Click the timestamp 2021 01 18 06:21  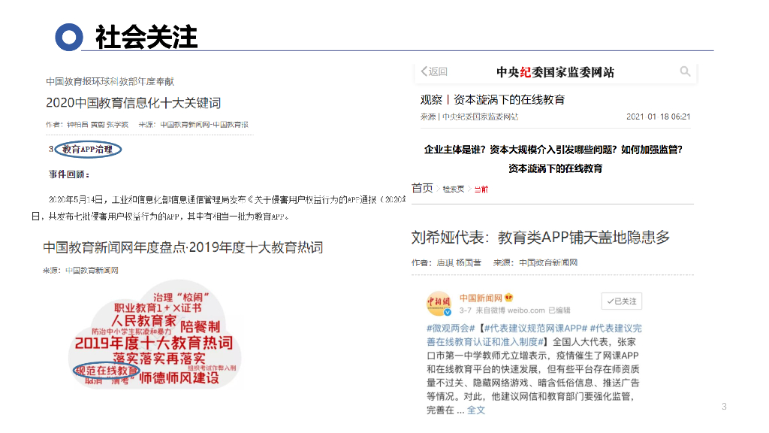click(658, 117)
